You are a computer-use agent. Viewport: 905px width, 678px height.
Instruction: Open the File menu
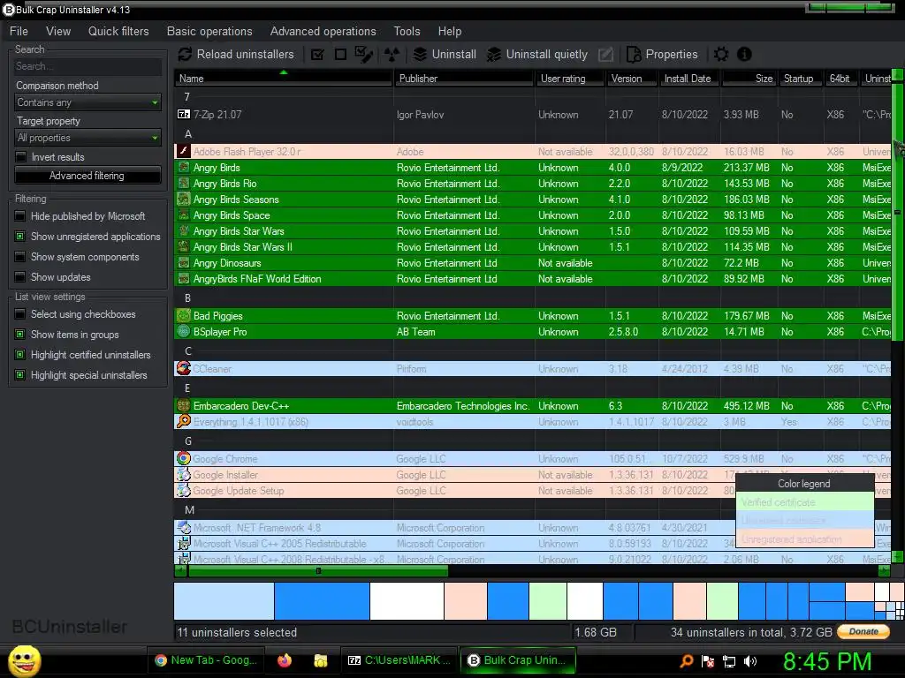[x=19, y=31]
